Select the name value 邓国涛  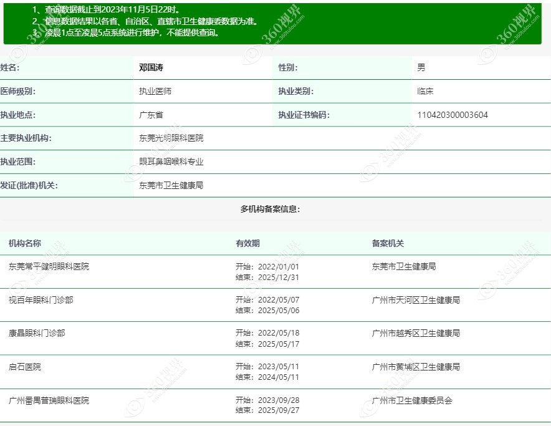pyautogui.click(x=151, y=67)
